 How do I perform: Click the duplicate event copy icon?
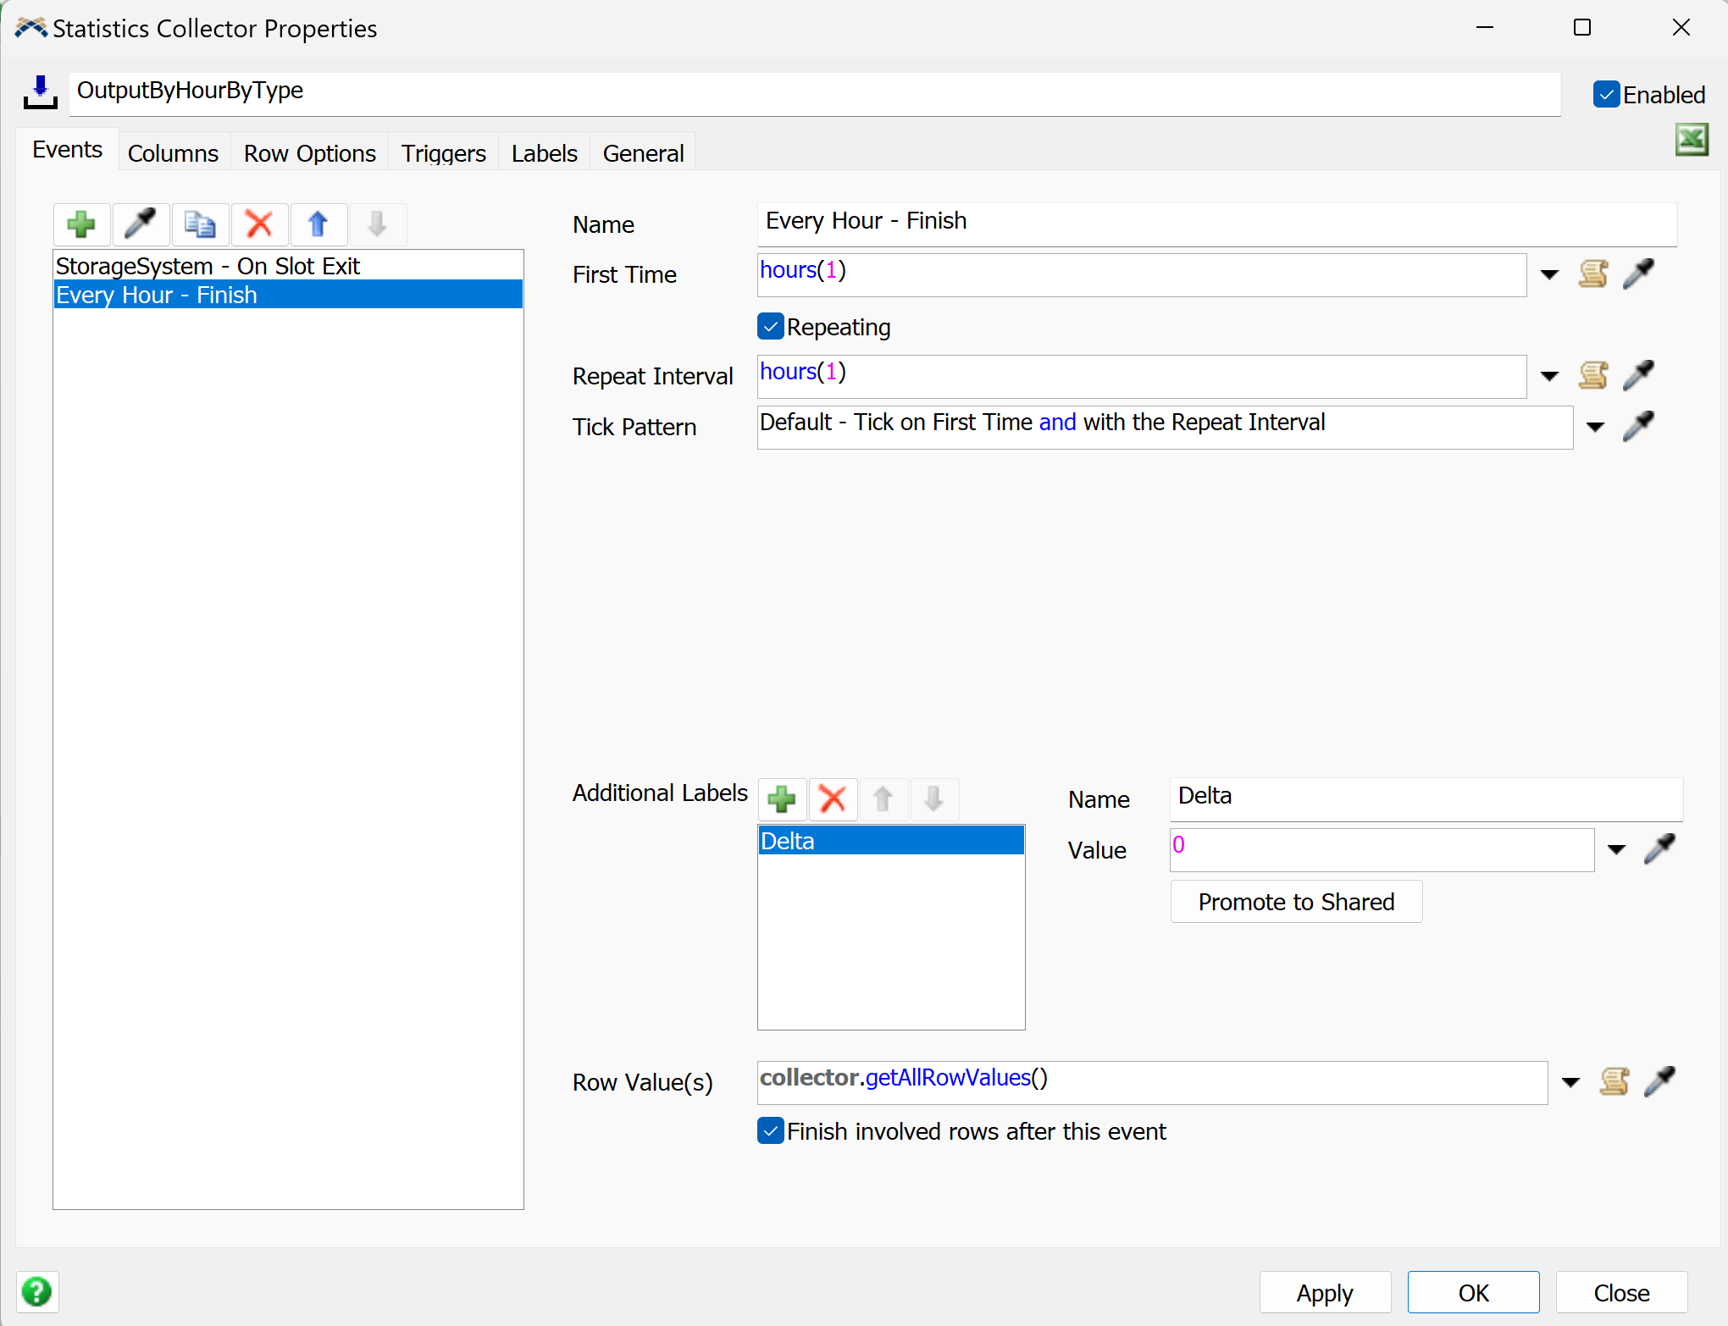click(200, 224)
